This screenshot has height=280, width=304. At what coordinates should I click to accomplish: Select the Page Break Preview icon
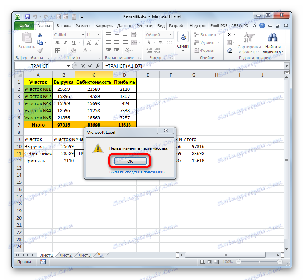[x=216, y=262]
